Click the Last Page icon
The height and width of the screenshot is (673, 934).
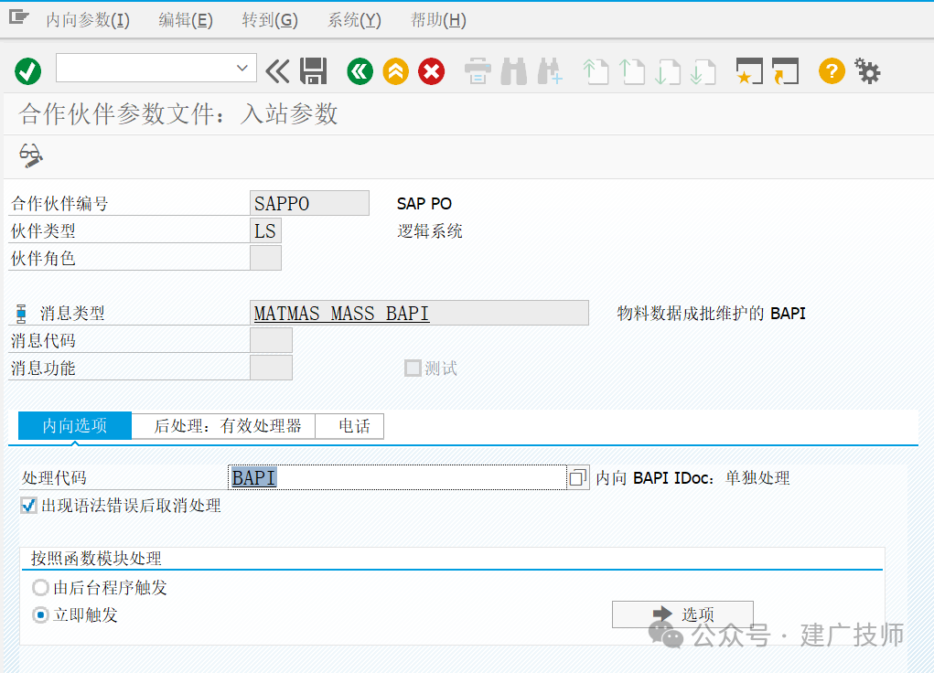point(703,71)
